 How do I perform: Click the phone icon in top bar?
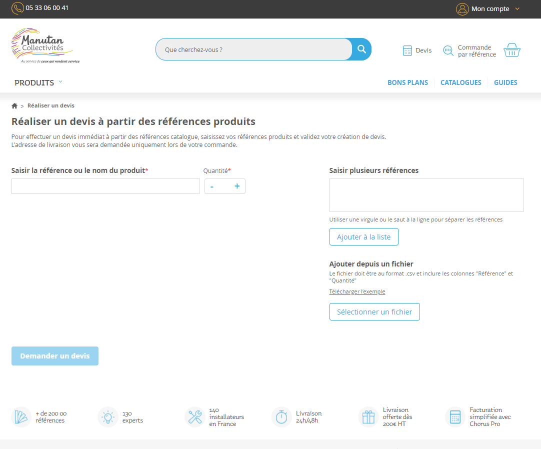coord(17,8)
